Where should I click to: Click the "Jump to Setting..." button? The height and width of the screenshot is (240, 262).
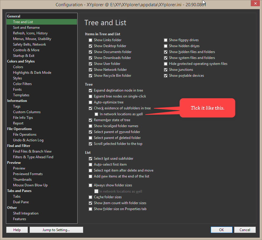click(x=56, y=230)
